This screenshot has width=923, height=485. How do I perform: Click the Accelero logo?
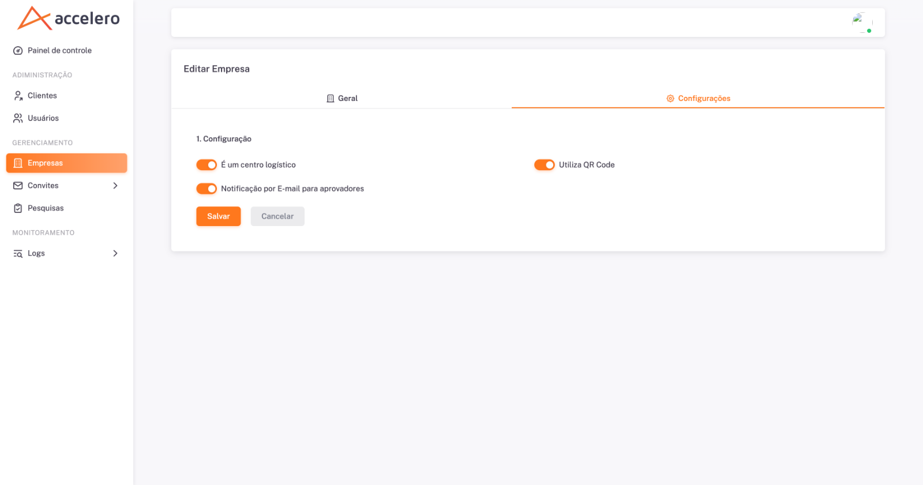click(68, 18)
